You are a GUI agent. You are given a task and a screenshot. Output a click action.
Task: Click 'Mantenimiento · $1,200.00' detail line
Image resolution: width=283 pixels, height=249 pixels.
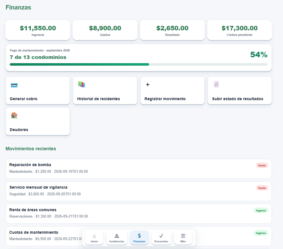pos(48,172)
